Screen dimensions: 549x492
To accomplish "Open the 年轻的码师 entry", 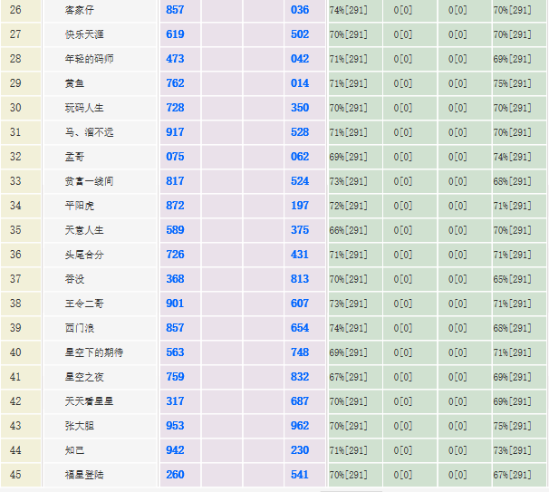I will coord(89,59).
